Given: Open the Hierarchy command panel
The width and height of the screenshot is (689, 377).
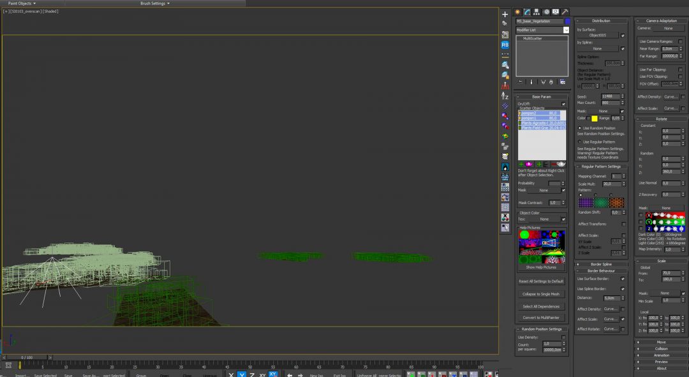Looking at the screenshot, I should [x=538, y=11].
